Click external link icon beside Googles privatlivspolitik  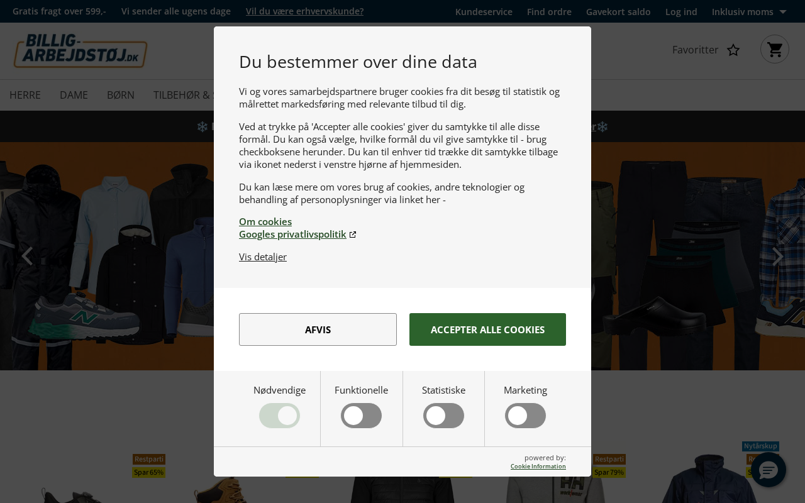point(353,235)
